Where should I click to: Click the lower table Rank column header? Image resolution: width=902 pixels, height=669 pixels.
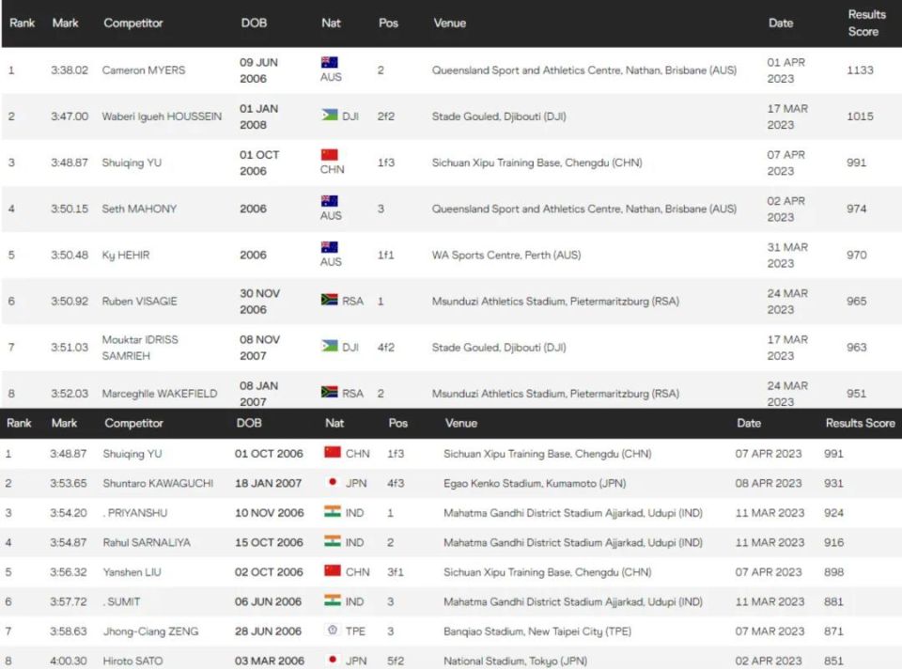click(19, 423)
